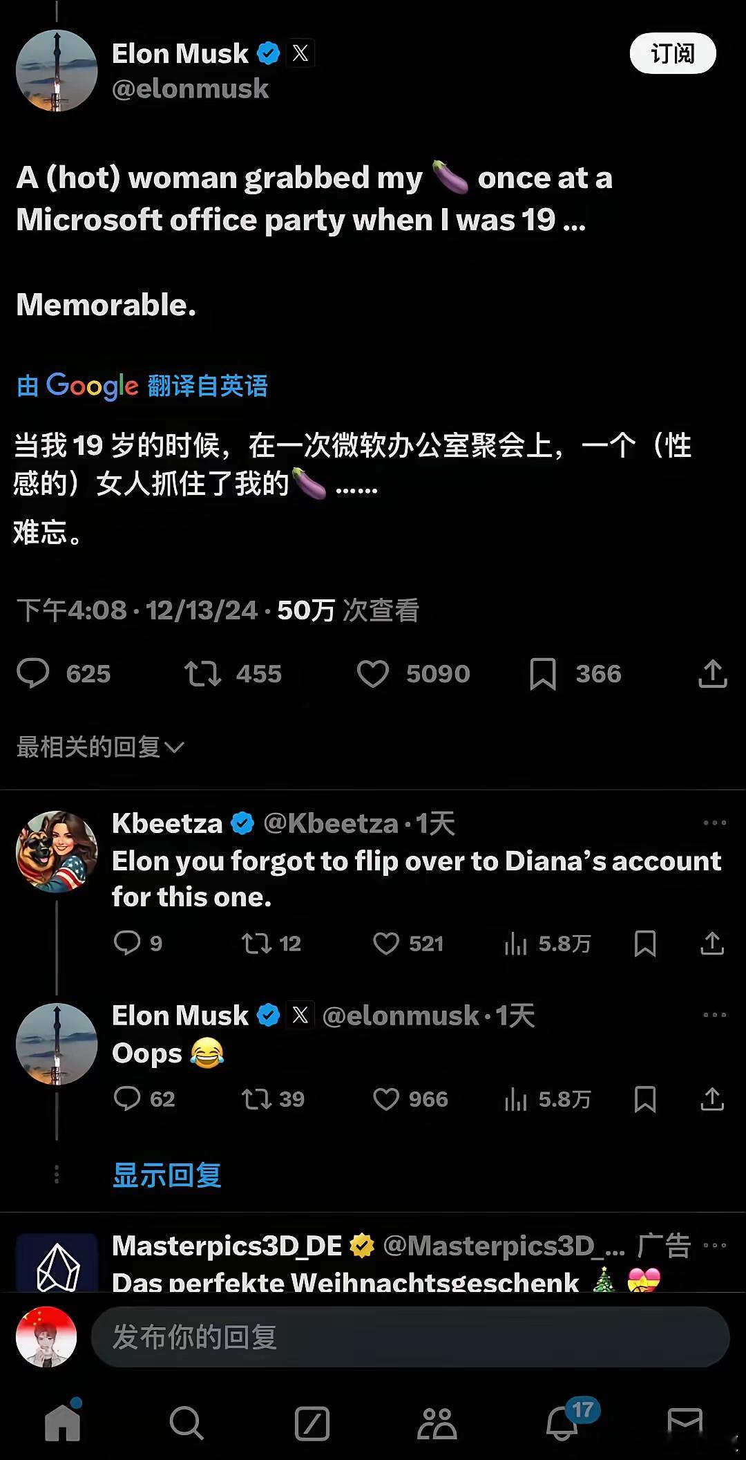Tap the 显示回复 show replies link
This screenshot has height=1460, width=746.
167,1175
